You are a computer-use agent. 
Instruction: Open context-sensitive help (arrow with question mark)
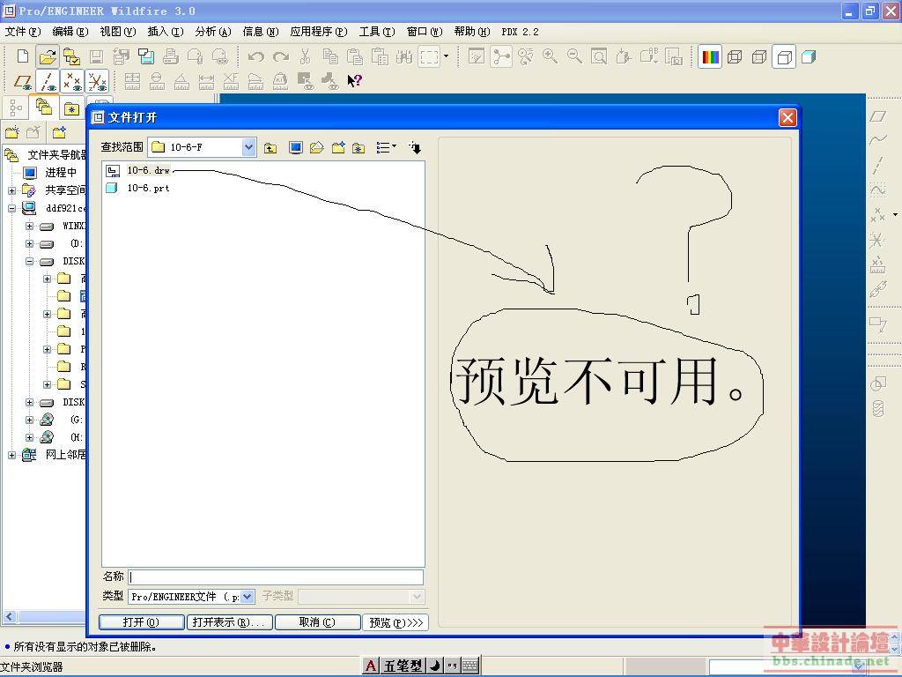354,80
